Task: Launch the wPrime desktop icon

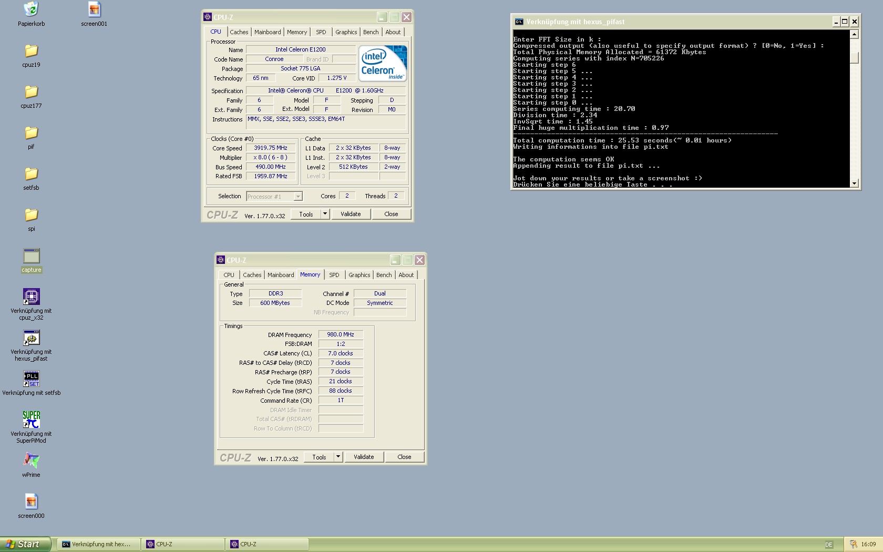Action: pyautogui.click(x=31, y=461)
